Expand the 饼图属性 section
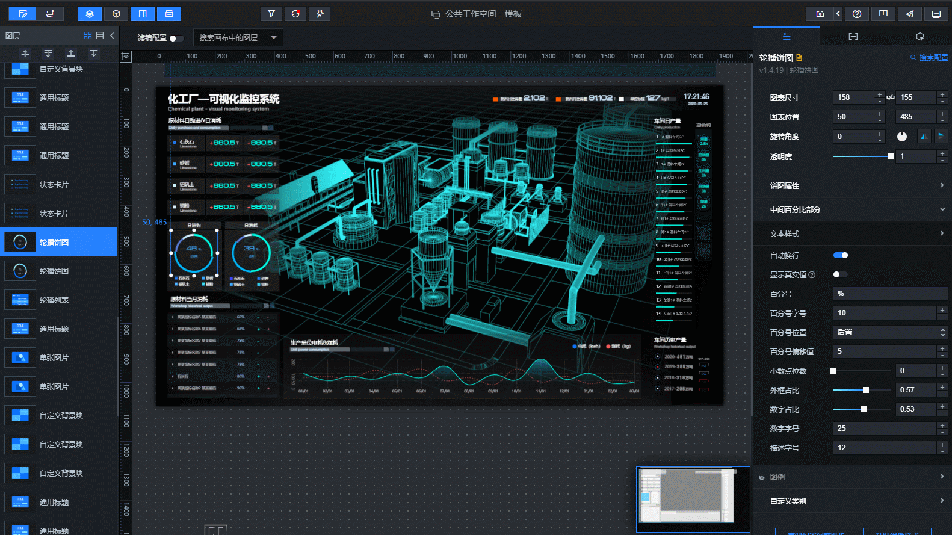Image resolution: width=952 pixels, height=535 pixels. [x=852, y=185]
